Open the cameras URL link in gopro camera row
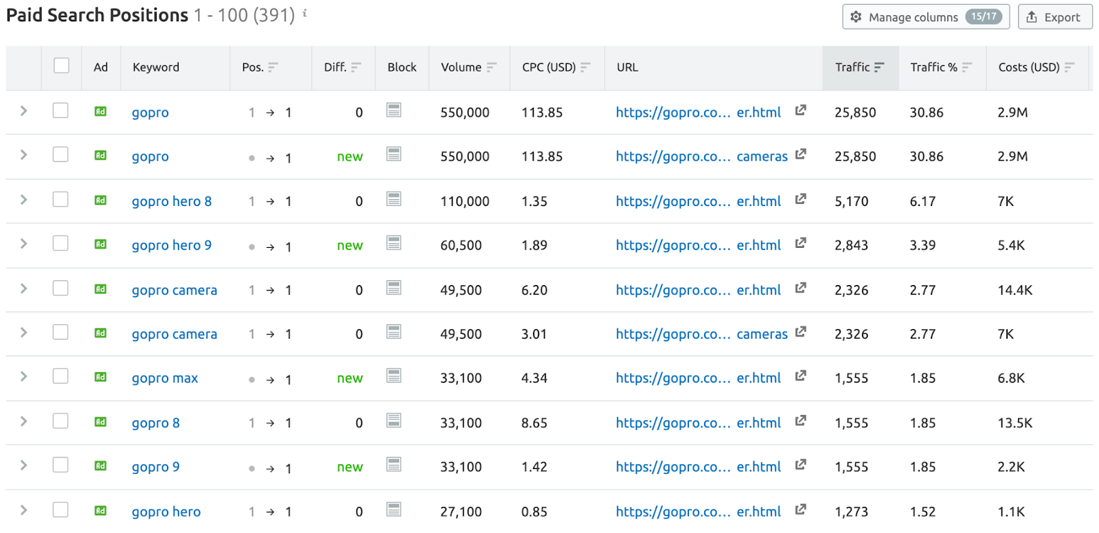The height and width of the screenshot is (533, 1099). coord(702,334)
